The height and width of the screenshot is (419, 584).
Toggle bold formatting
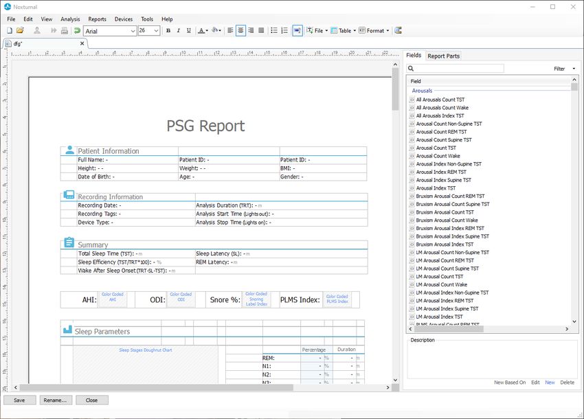(168, 30)
